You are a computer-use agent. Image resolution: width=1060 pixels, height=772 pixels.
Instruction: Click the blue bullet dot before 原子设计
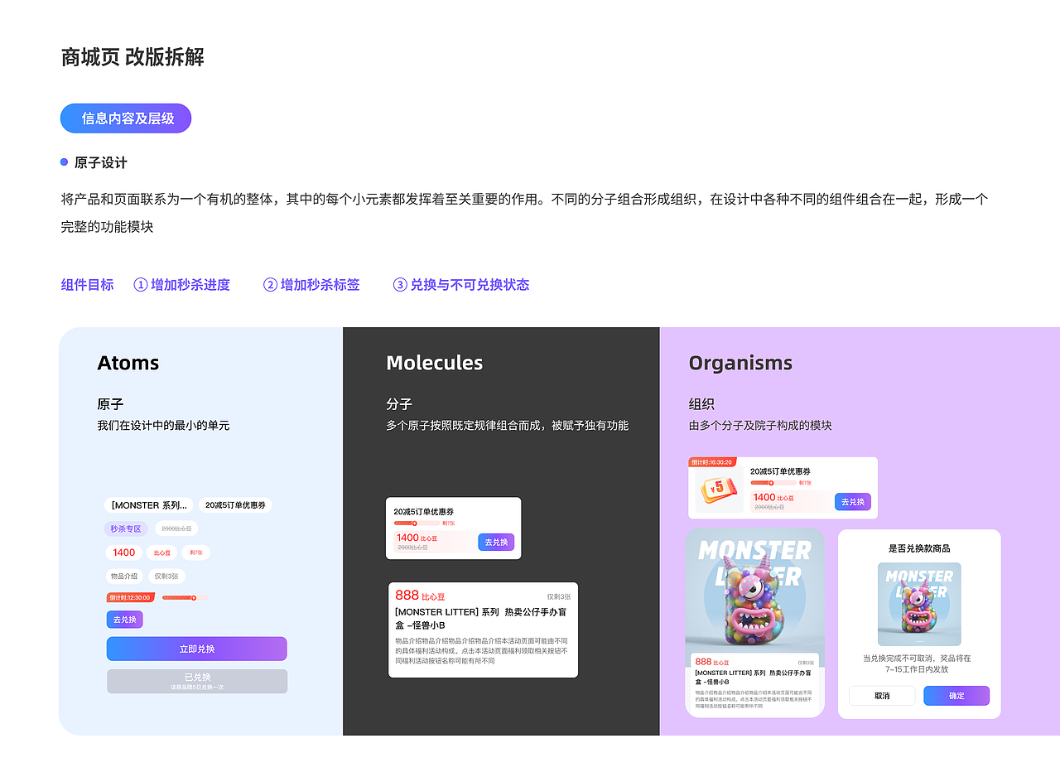point(64,162)
